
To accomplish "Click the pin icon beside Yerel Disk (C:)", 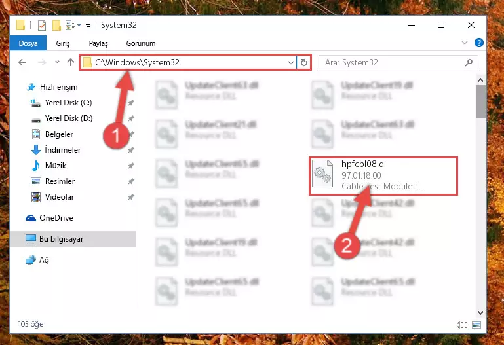I will tap(131, 103).
